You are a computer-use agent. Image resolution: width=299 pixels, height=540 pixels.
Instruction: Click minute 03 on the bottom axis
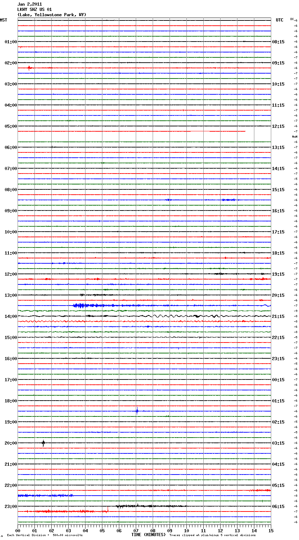coord(68,530)
